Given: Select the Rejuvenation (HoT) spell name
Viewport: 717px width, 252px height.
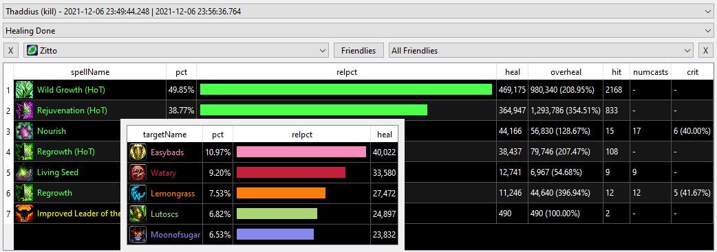Looking at the screenshot, I should 73,111.
